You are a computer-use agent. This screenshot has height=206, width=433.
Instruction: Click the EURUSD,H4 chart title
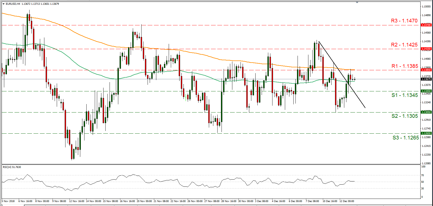(x=13, y=4)
